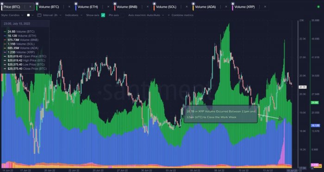Remove the Volume (ETH) metric with its X

[x=108, y=7]
